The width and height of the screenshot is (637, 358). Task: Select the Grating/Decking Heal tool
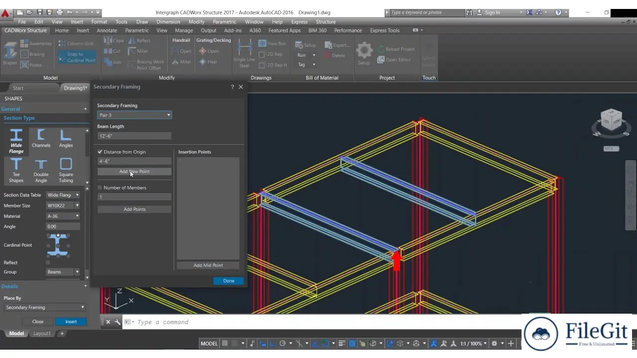point(208,62)
